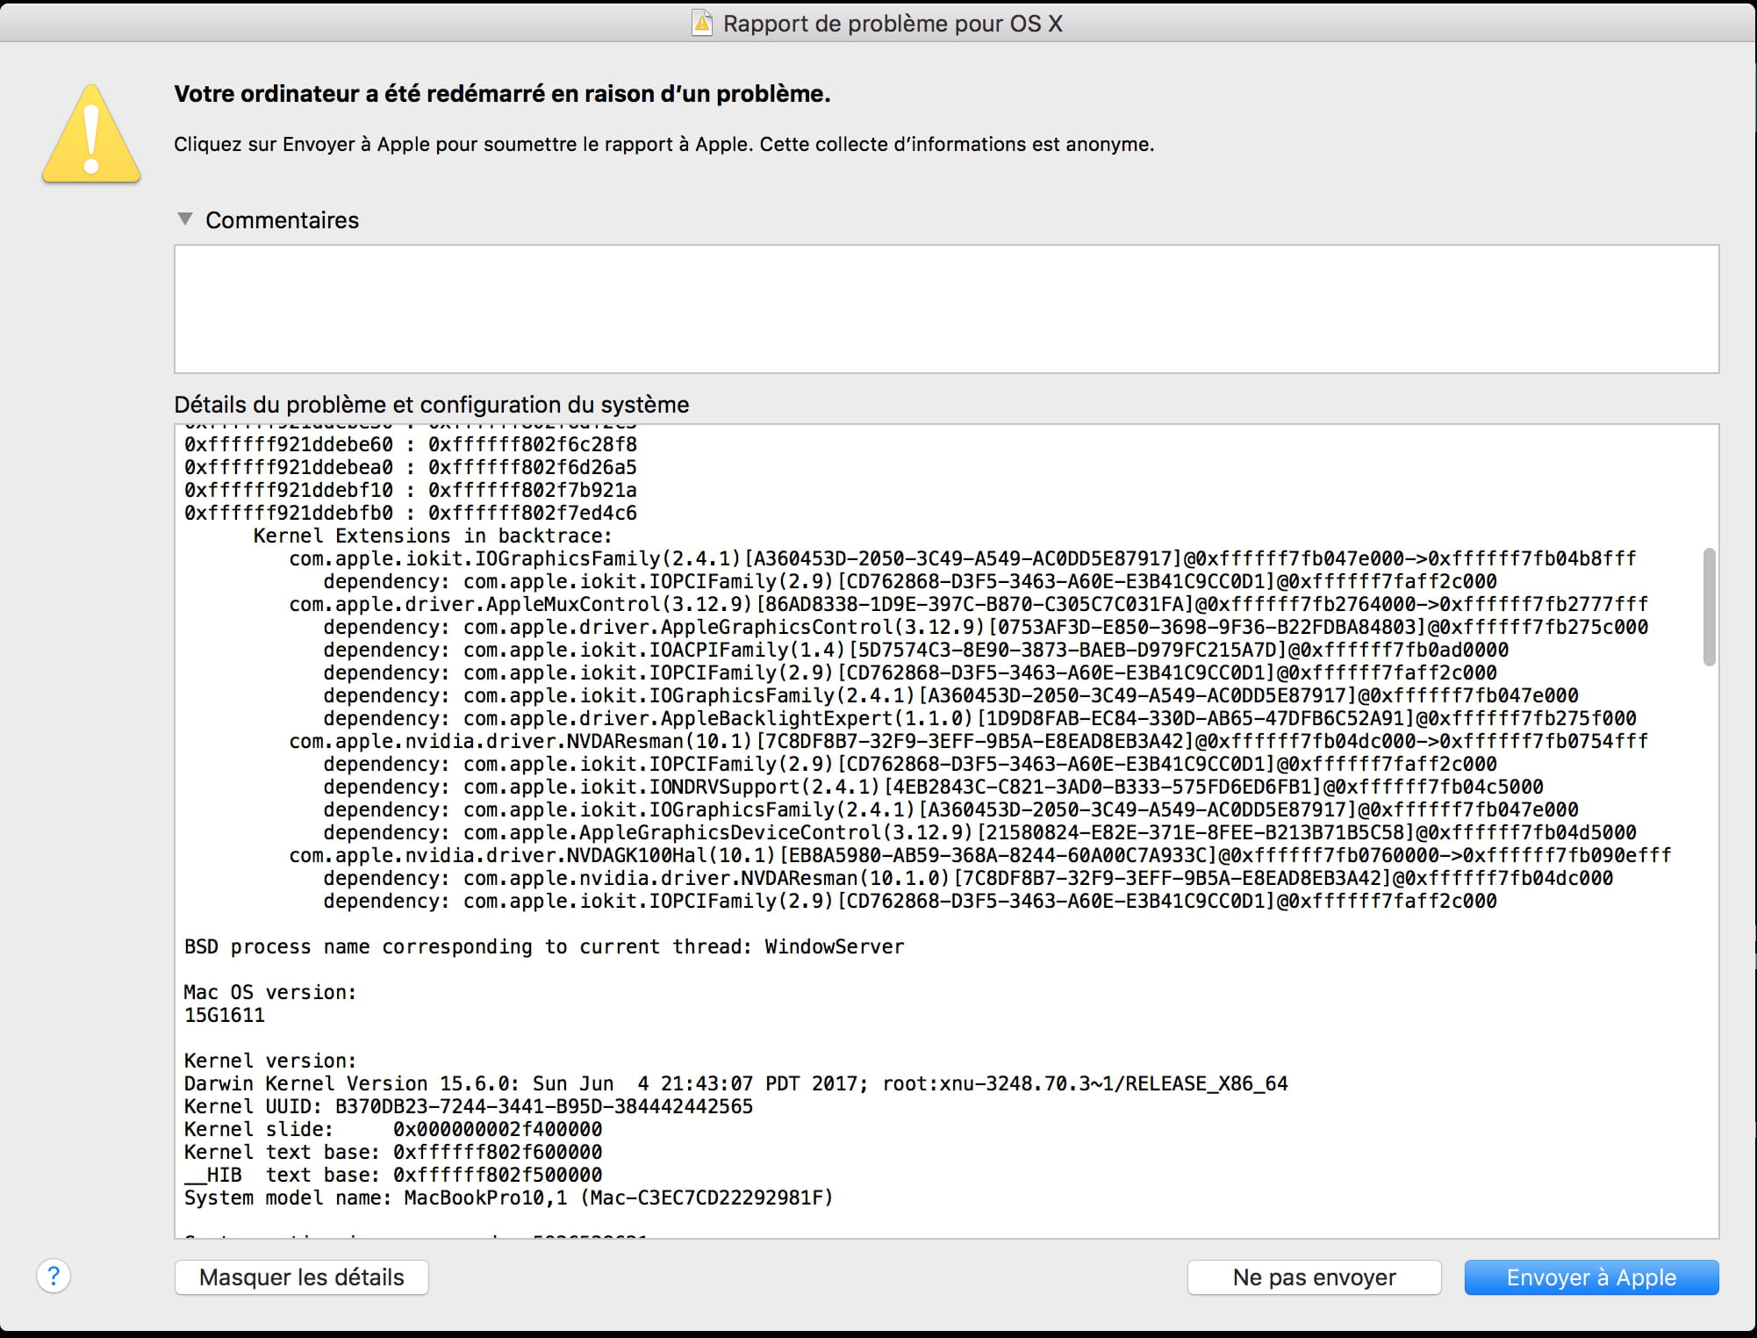The height and width of the screenshot is (1338, 1757).
Task: Click the address line 0xffffff921ddebea0
Action: click(411, 467)
